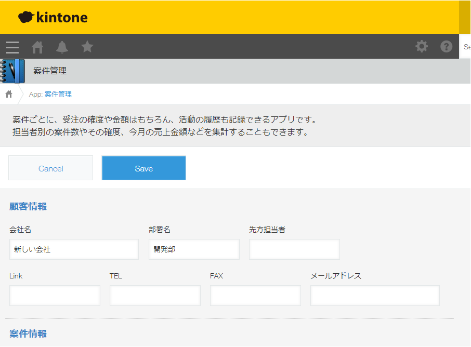Open settings gear icon
This screenshot has width=471, height=347.
coord(422,47)
